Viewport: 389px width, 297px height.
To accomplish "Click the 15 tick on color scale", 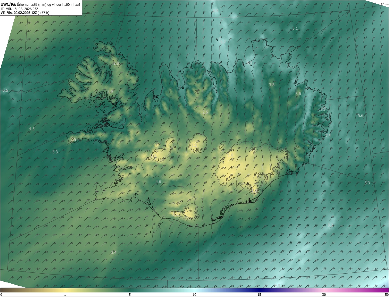I will [259, 295].
